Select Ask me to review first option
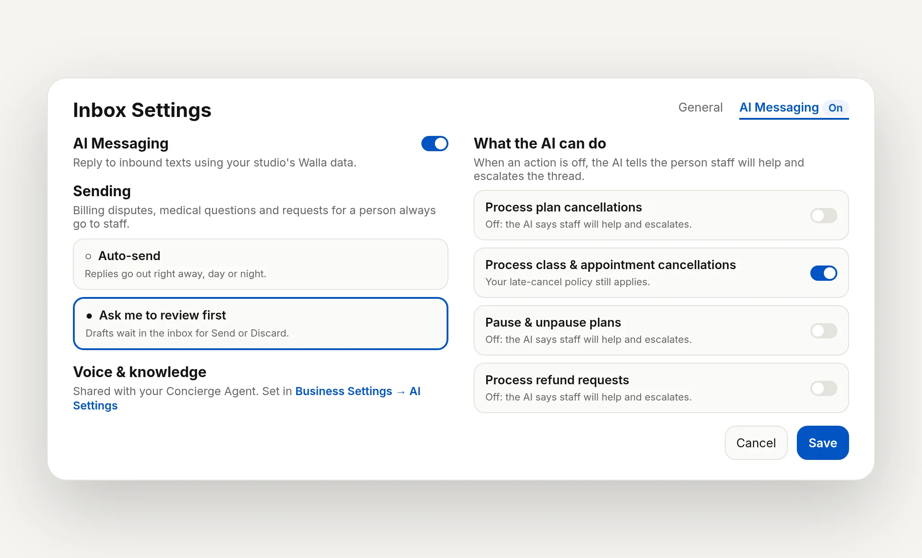Screen dimensions: 922x558 260,323
